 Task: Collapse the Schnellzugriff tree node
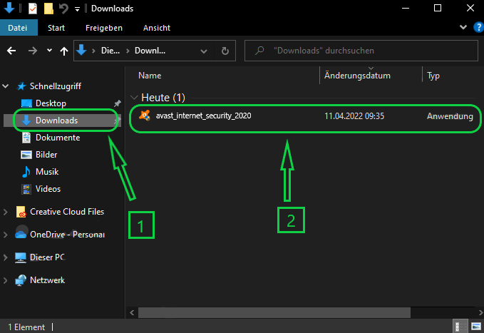[x=6, y=86]
